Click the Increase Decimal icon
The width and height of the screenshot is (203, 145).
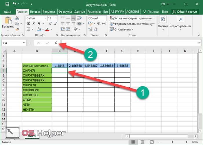[90, 29]
